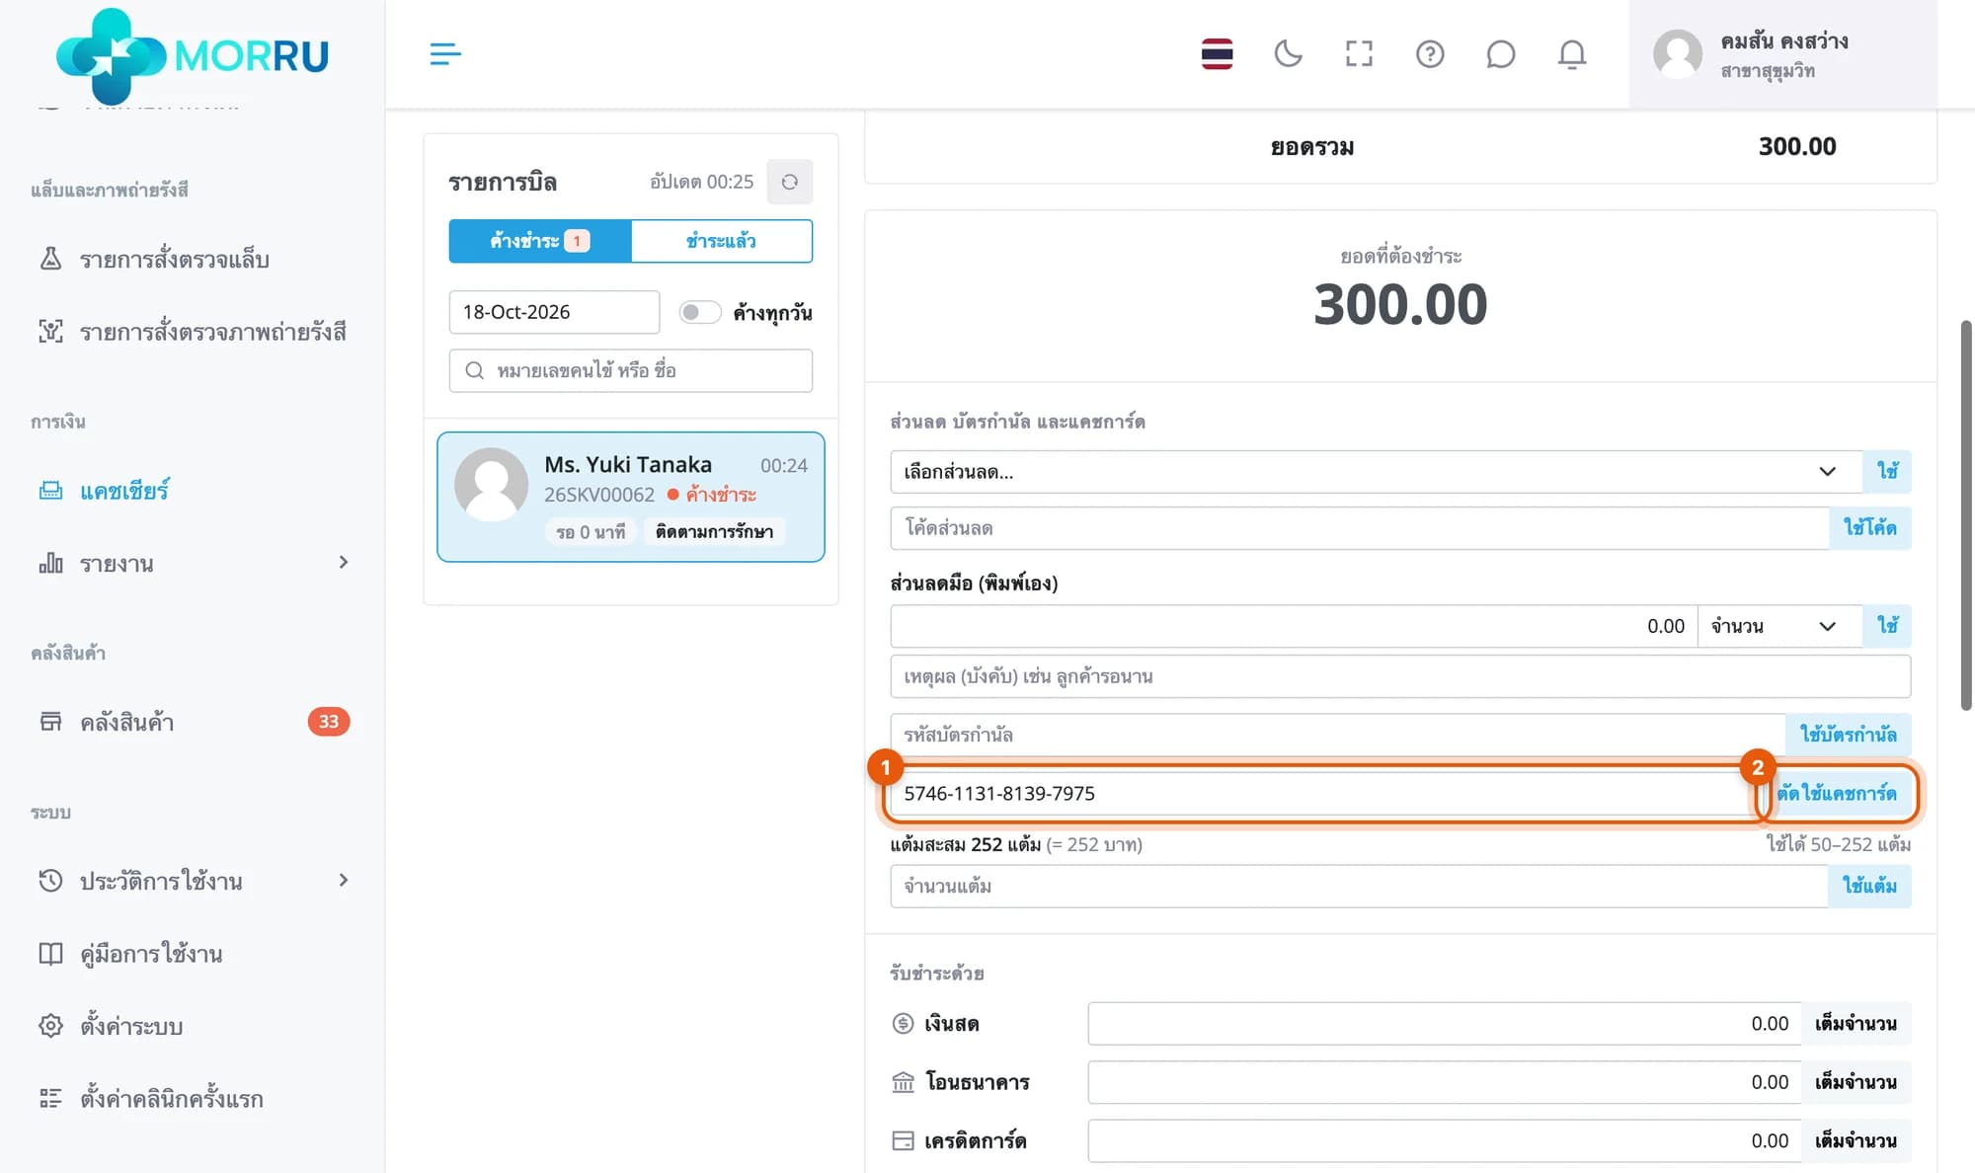
Task: Click the ใช้บัตรกำนัล button
Action: point(1848,735)
